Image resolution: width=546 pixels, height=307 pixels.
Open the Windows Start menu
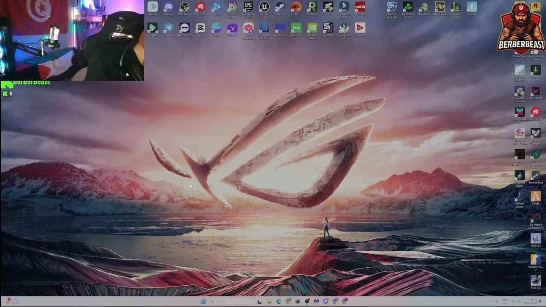coord(203,301)
